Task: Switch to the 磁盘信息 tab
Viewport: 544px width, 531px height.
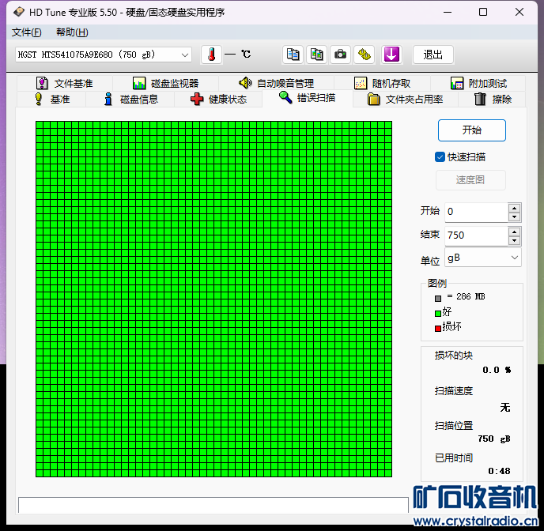Action: click(130, 99)
